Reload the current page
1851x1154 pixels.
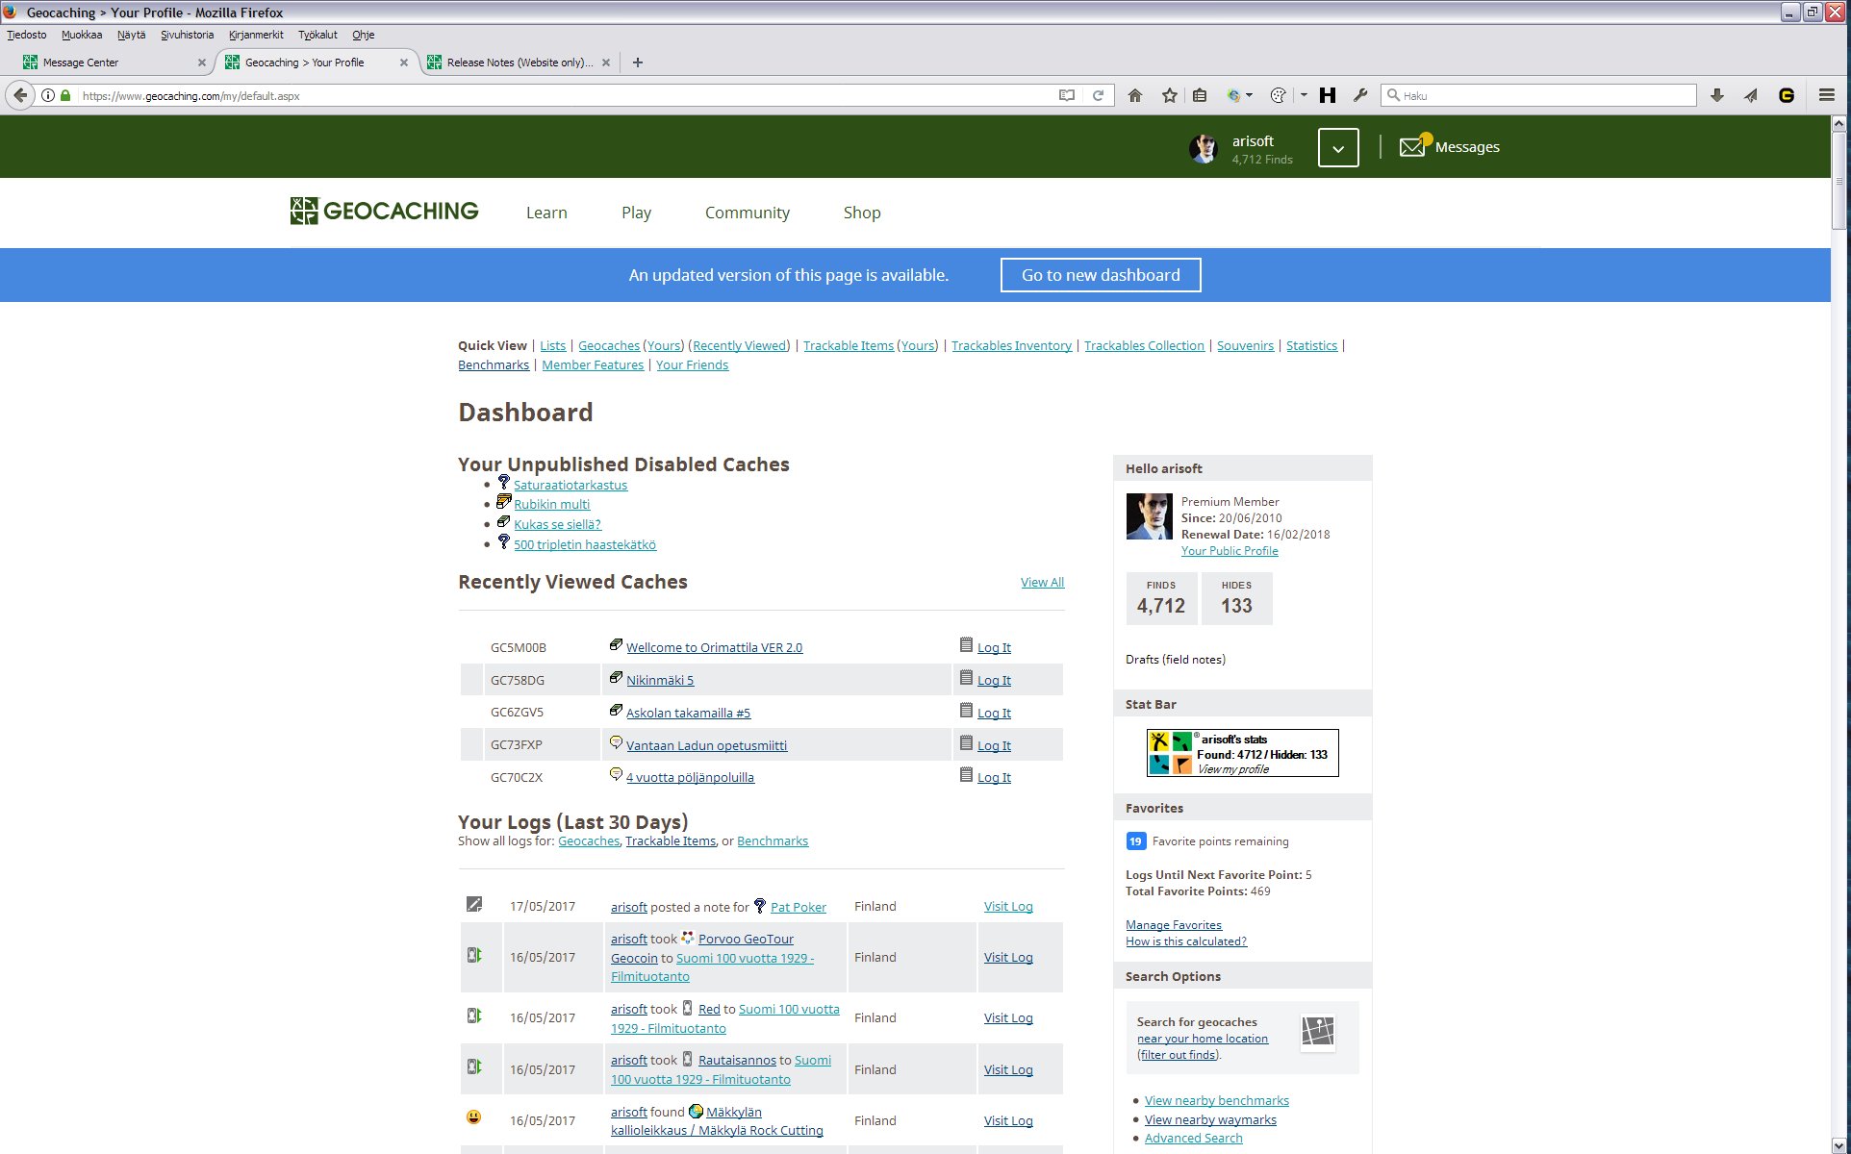tap(1098, 95)
